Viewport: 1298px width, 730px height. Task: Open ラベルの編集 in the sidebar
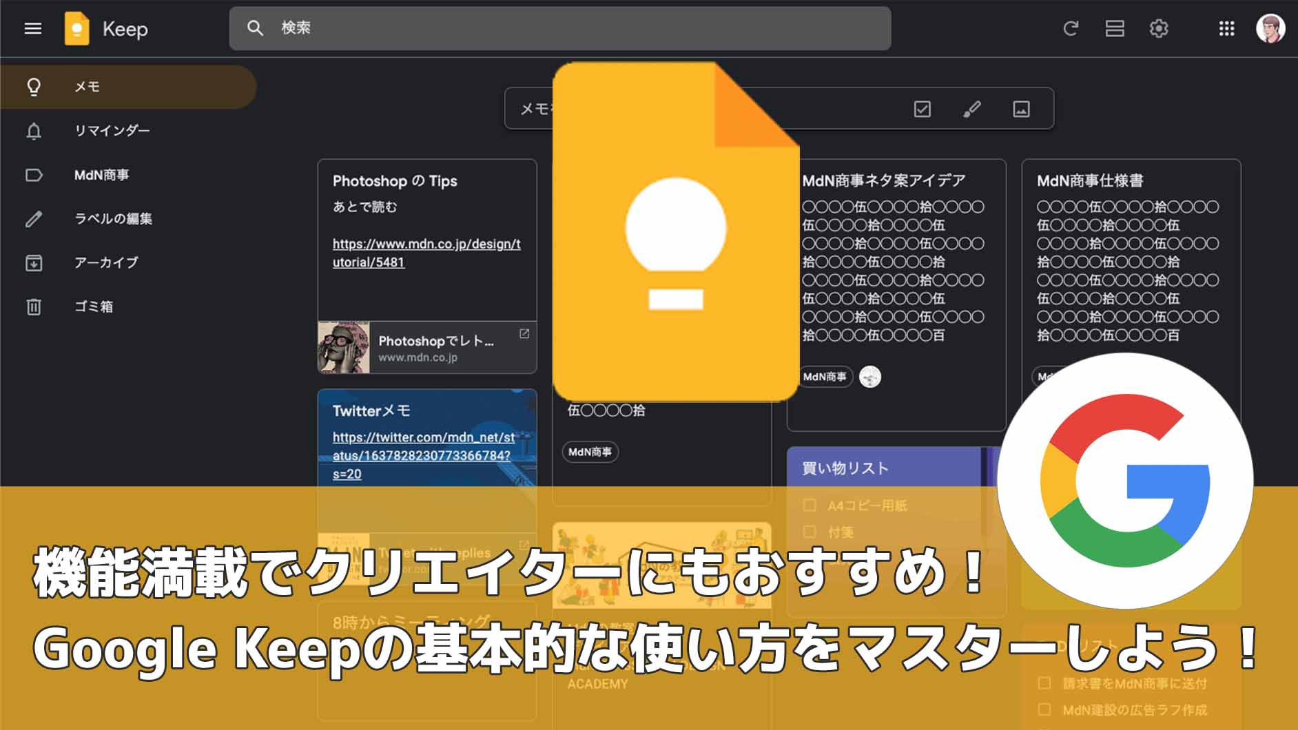coord(128,219)
